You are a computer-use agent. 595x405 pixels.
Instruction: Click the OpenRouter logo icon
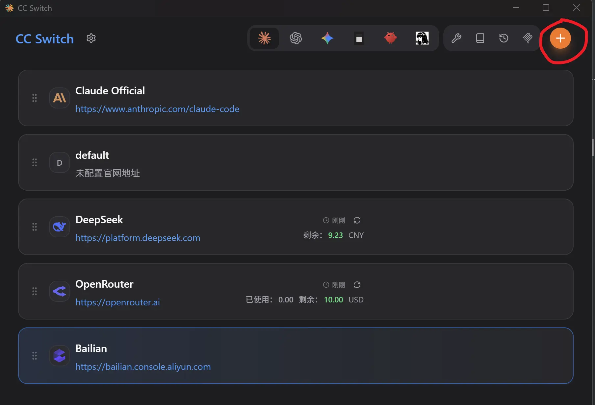click(60, 291)
